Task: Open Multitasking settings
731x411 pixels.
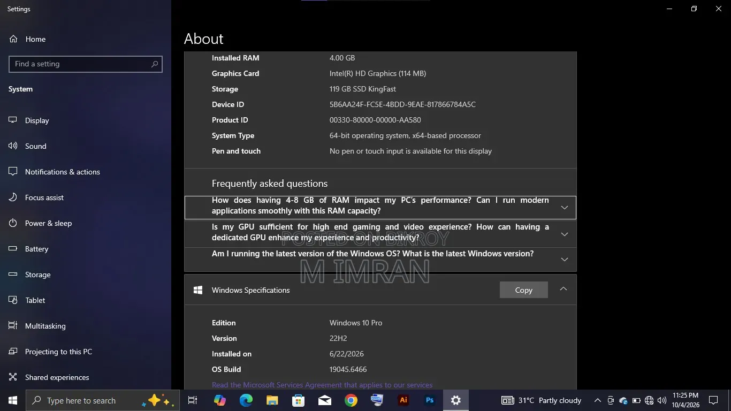Action: pyautogui.click(x=86, y=326)
